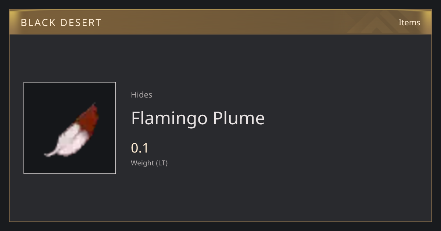Select the Hides category label
The height and width of the screenshot is (231, 441).
141,95
